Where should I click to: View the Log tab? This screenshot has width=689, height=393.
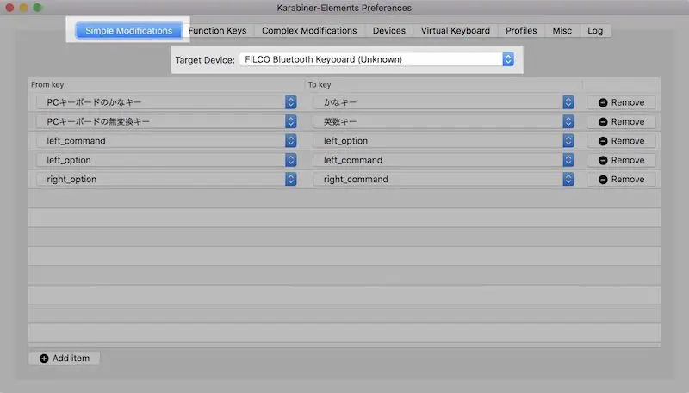click(x=595, y=31)
